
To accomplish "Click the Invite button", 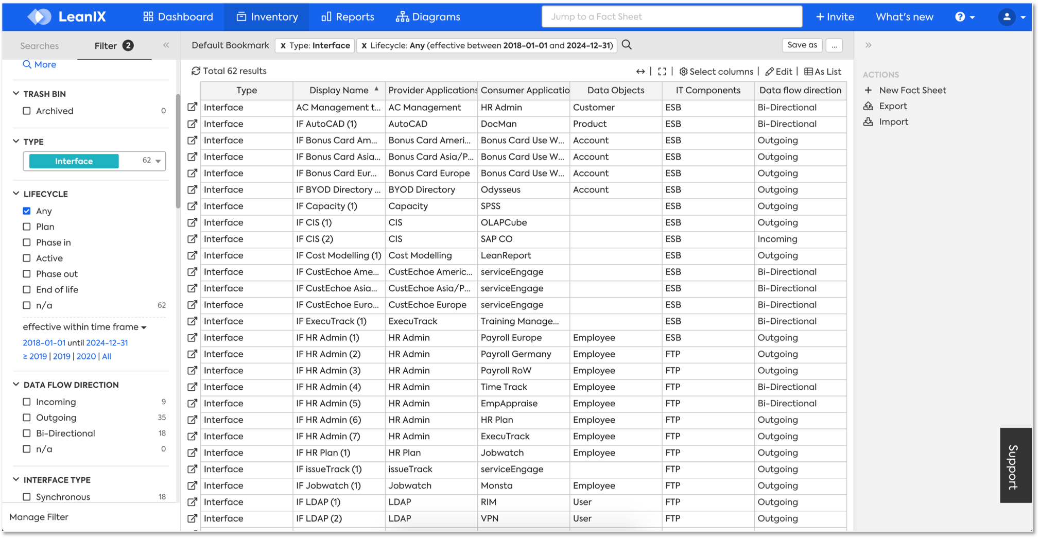I will (835, 17).
